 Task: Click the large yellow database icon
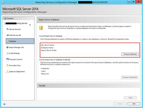41,28
